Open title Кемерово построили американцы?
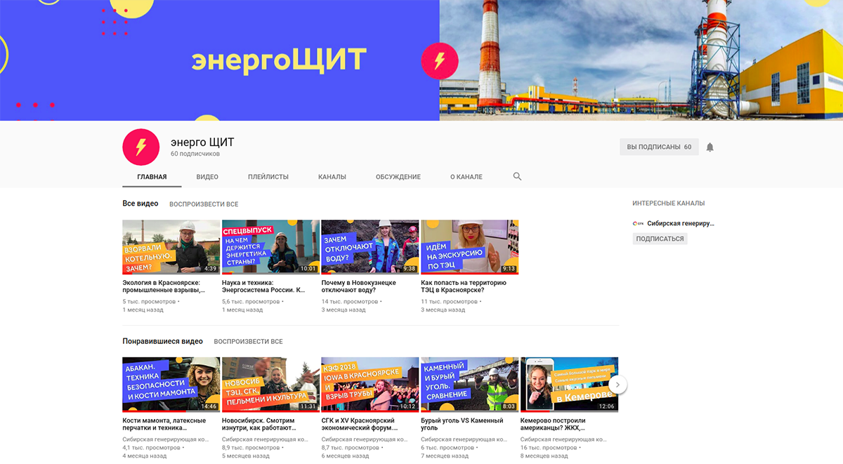 pyautogui.click(x=553, y=424)
